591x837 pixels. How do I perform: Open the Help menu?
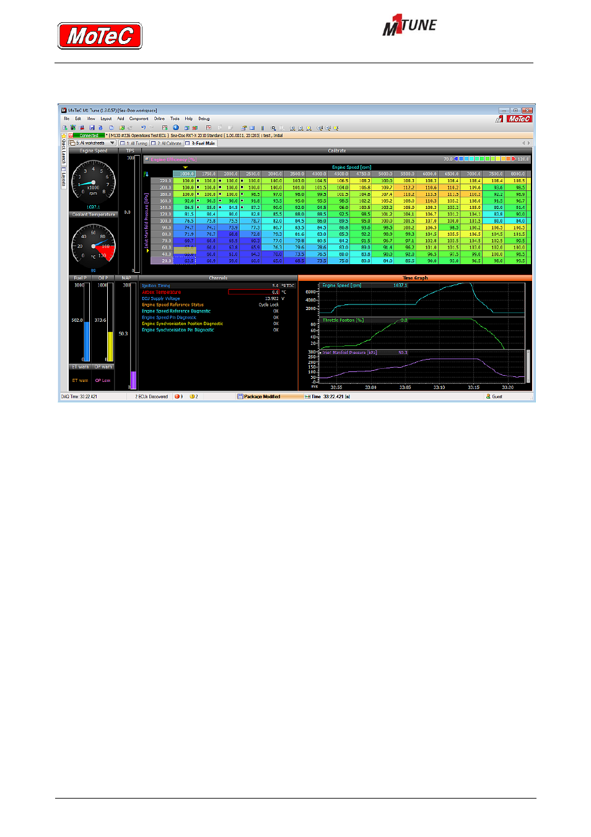(188, 118)
